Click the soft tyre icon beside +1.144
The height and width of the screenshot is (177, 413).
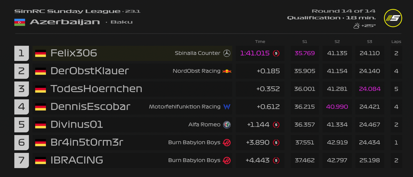[x=276, y=125]
